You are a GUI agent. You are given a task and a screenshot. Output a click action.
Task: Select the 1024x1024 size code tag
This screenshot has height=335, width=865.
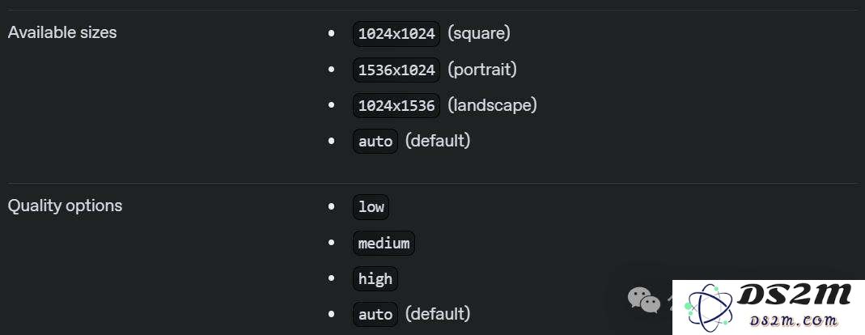coord(396,34)
